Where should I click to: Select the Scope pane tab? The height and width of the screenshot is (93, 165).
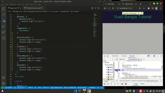coord(136,84)
